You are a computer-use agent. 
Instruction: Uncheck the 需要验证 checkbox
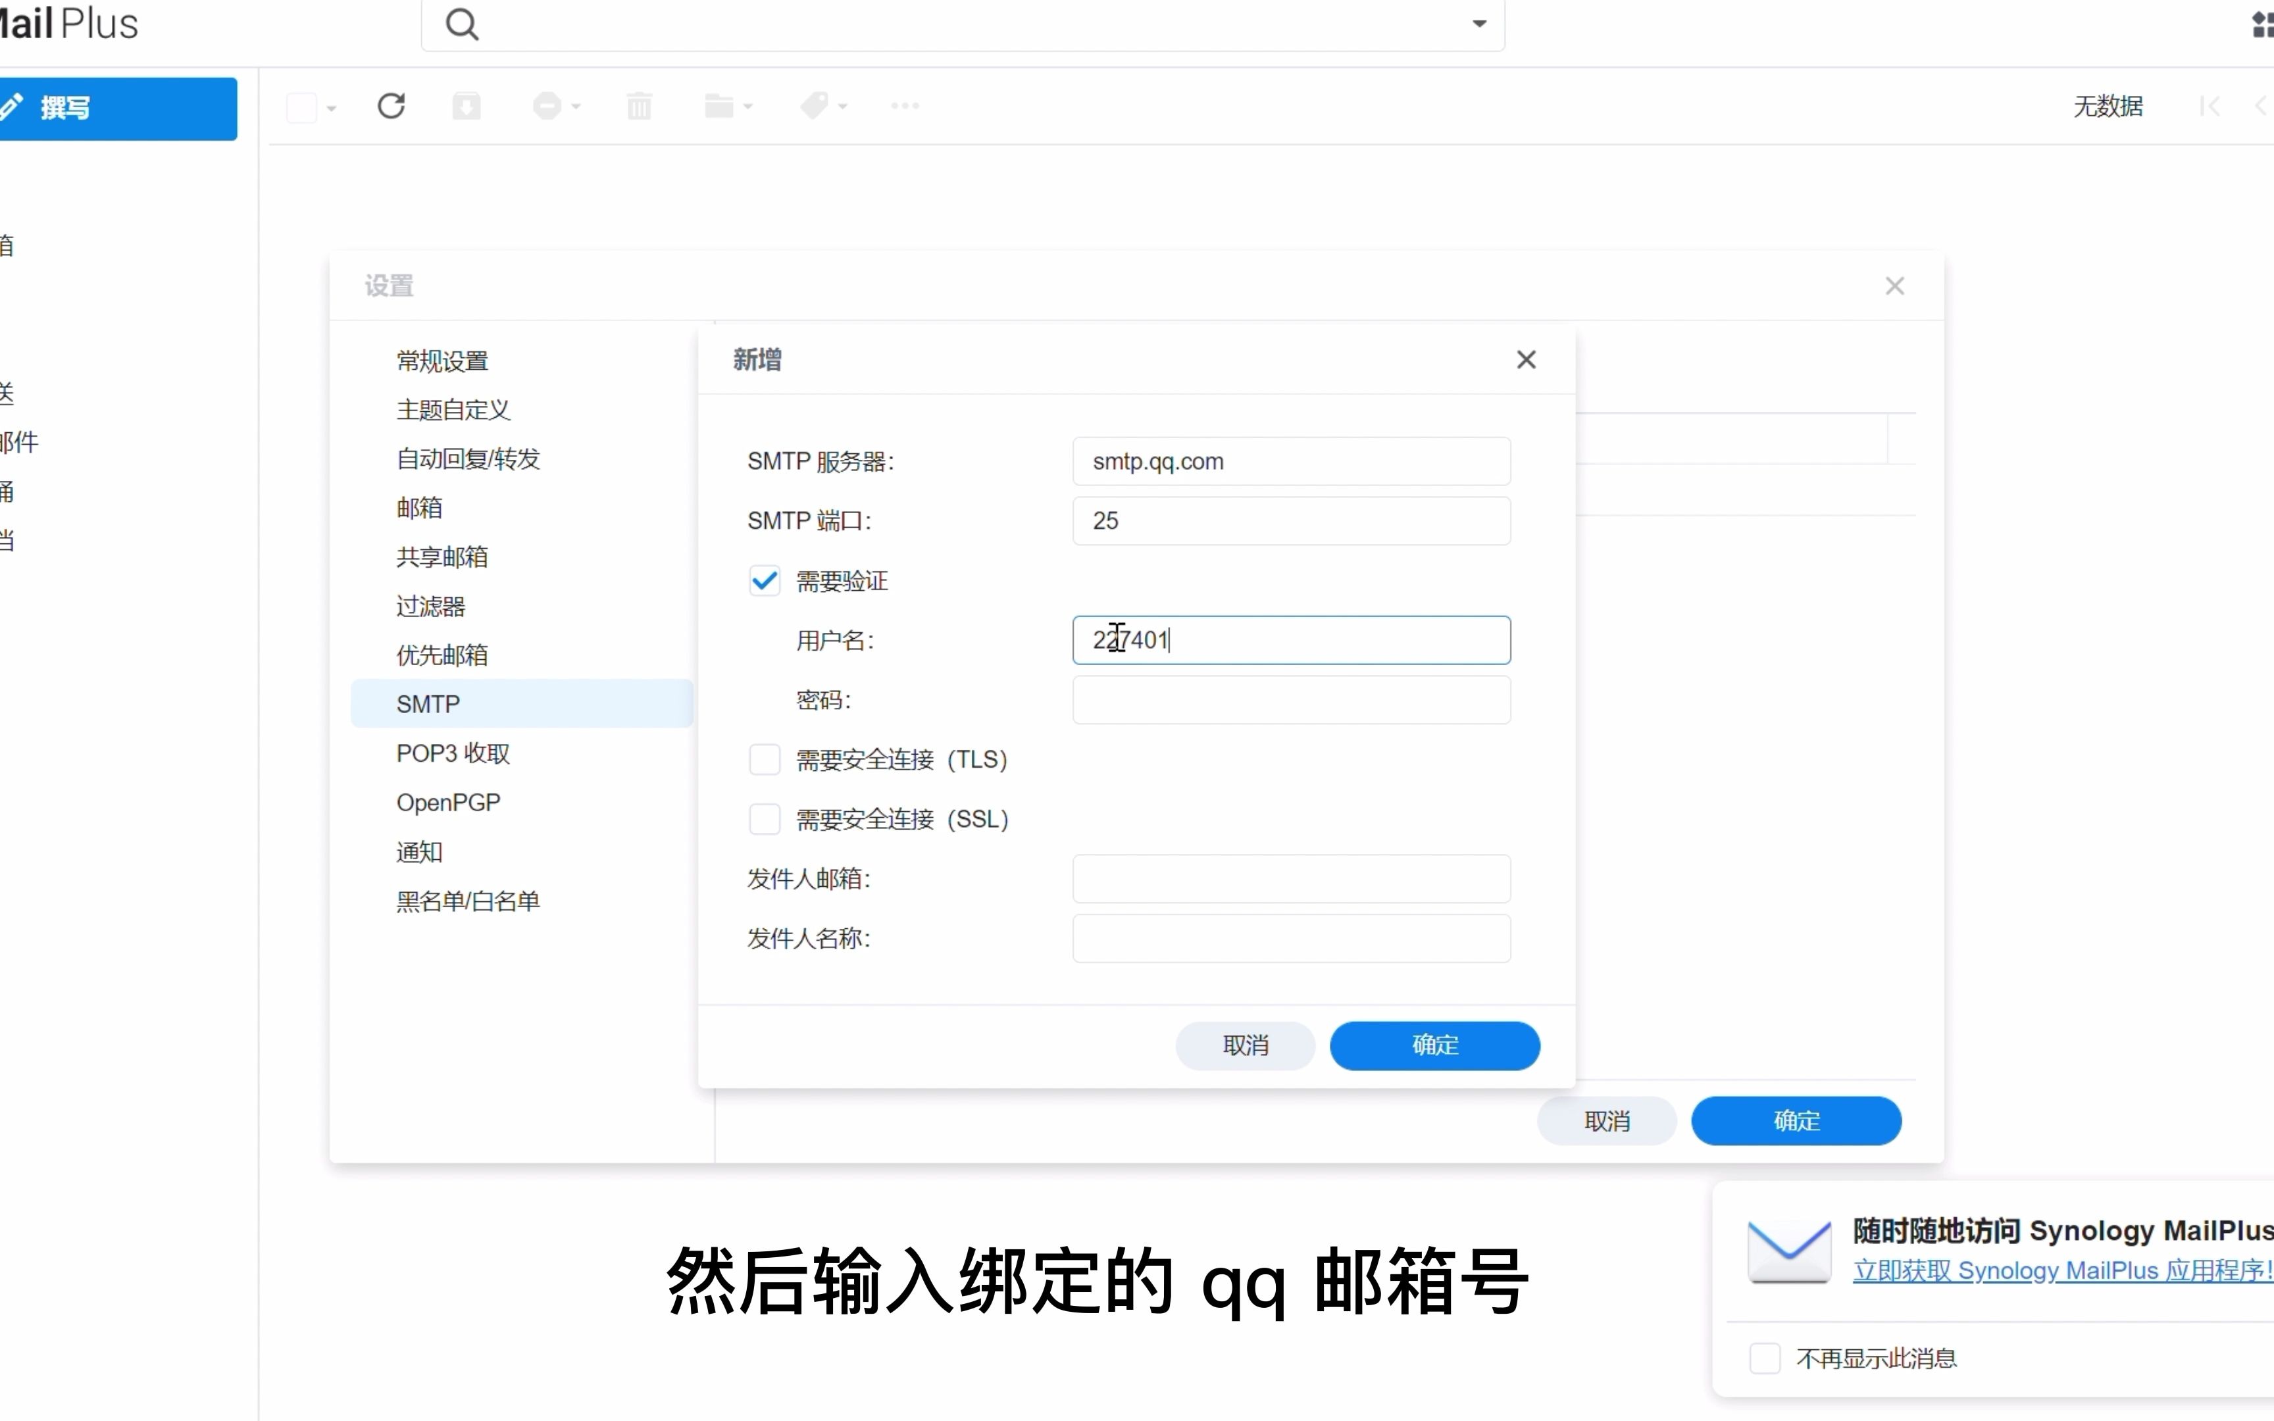click(x=764, y=581)
